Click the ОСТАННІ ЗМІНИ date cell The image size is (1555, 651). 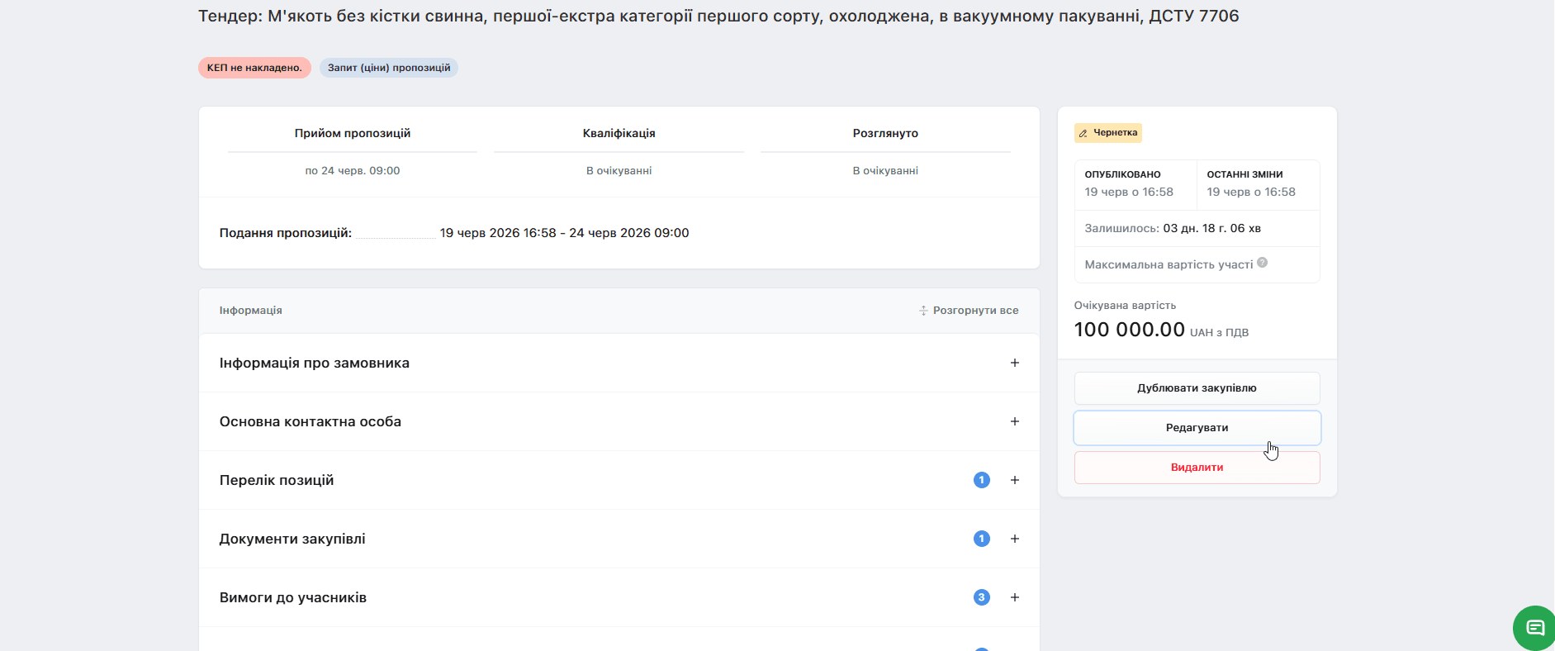[x=1258, y=184]
